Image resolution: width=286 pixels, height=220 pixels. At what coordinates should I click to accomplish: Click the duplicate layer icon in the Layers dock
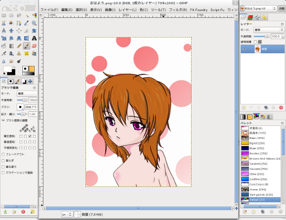266,107
